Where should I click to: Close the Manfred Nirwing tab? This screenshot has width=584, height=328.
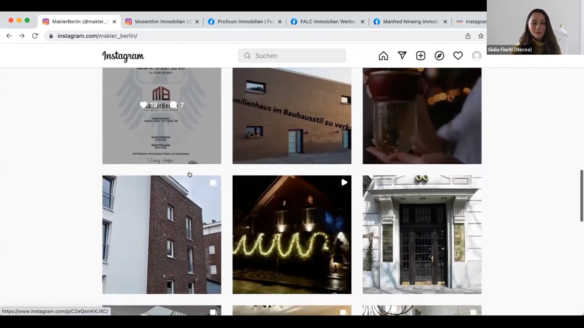click(445, 22)
